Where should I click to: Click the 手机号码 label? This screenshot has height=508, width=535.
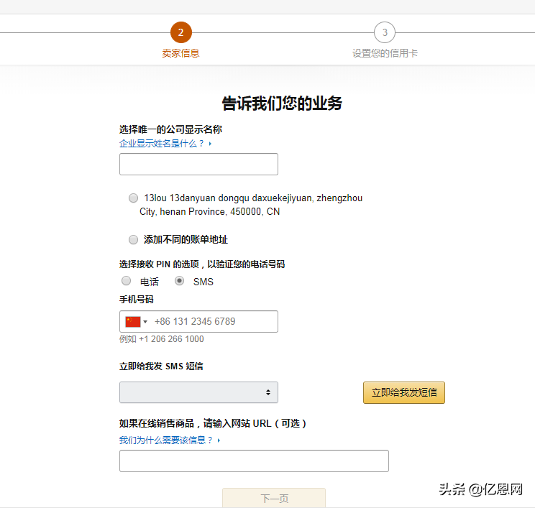pos(136,300)
